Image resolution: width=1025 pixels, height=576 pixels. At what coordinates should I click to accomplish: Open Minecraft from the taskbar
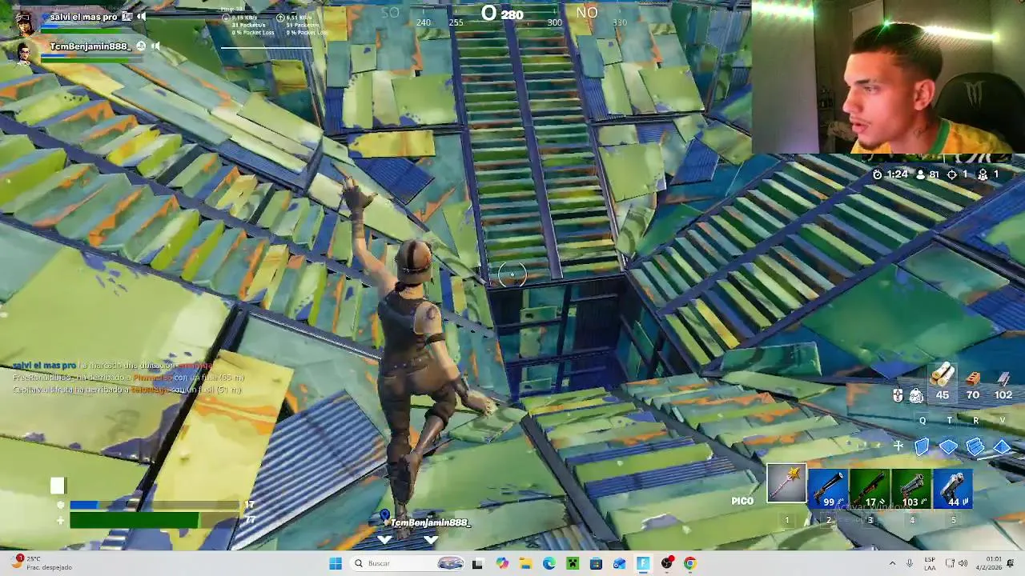573,563
